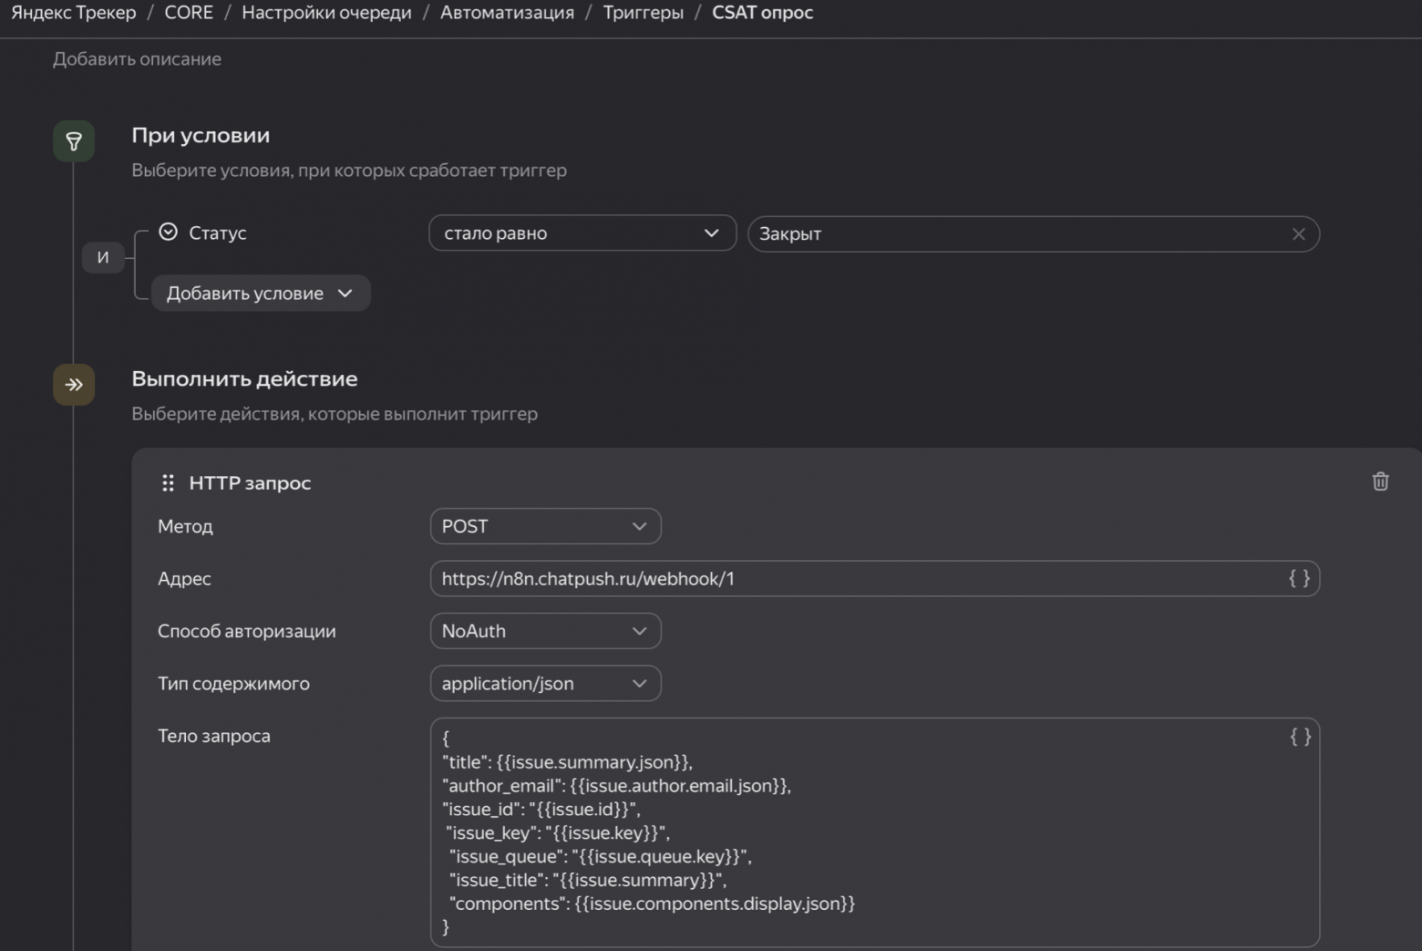Screen dimensions: 1422x951
Task: Click the Добавить описание text
Action: (x=137, y=59)
